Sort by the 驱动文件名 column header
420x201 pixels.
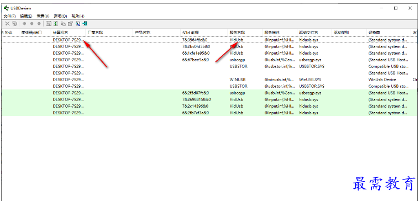[314, 33]
